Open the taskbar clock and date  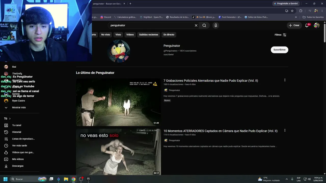[318, 179]
